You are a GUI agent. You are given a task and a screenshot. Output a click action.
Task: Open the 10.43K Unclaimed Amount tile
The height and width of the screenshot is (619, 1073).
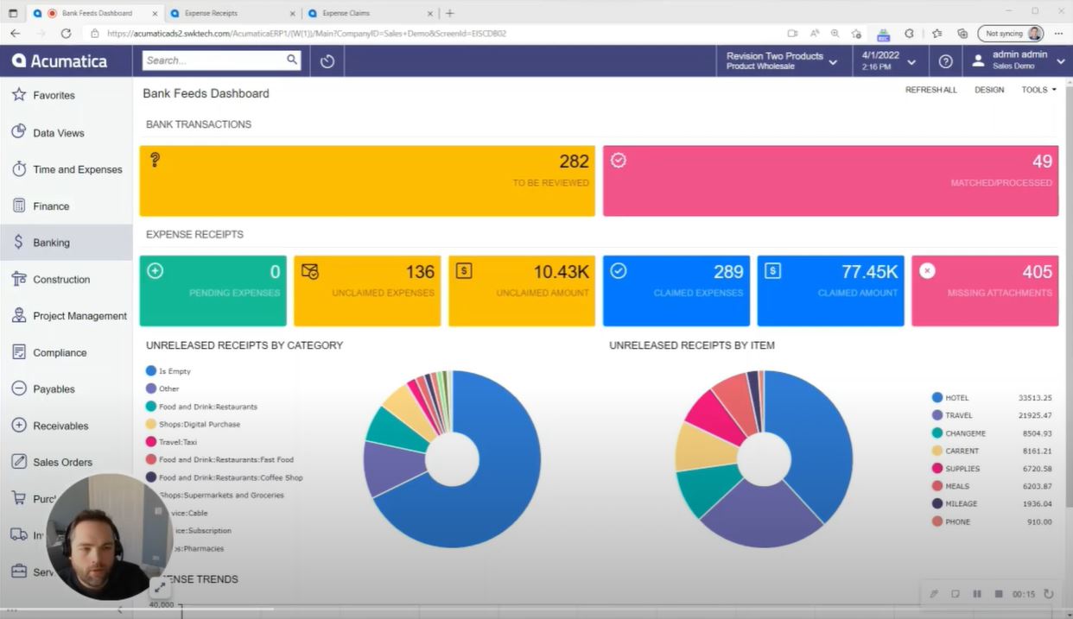click(522, 291)
